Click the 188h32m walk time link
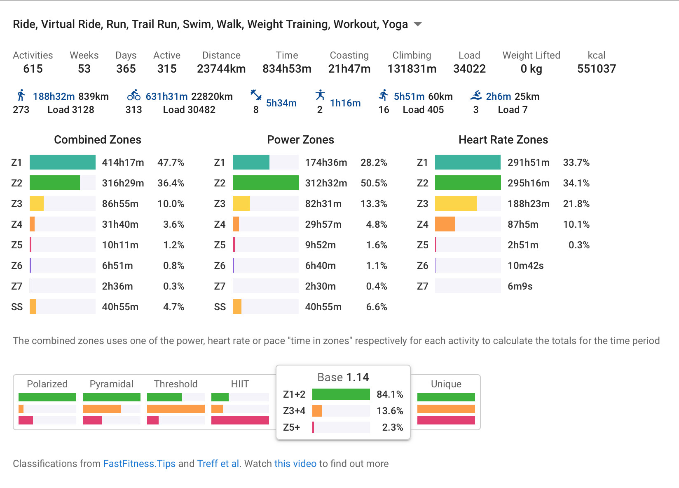Screen dimensions: 679x488 point(54,97)
